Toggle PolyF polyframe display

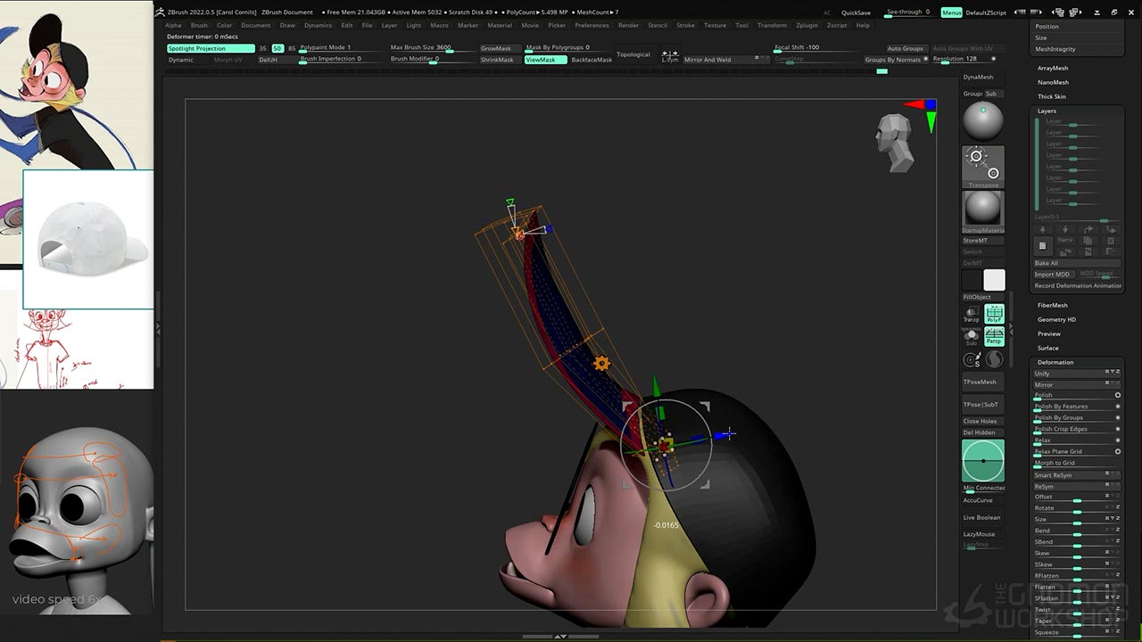click(x=994, y=313)
